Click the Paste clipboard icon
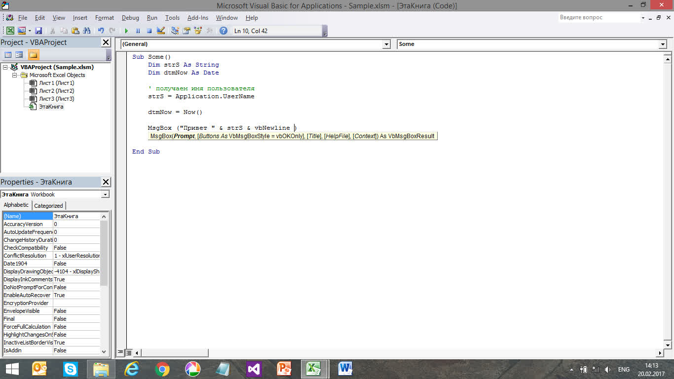This screenshot has width=674, height=379. pos(75,31)
